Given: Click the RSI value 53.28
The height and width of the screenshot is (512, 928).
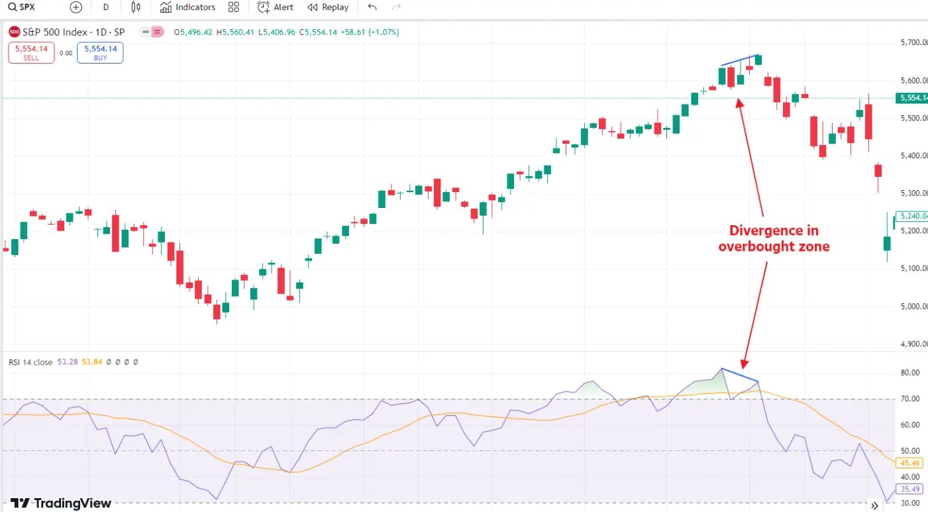Looking at the screenshot, I should click(68, 362).
